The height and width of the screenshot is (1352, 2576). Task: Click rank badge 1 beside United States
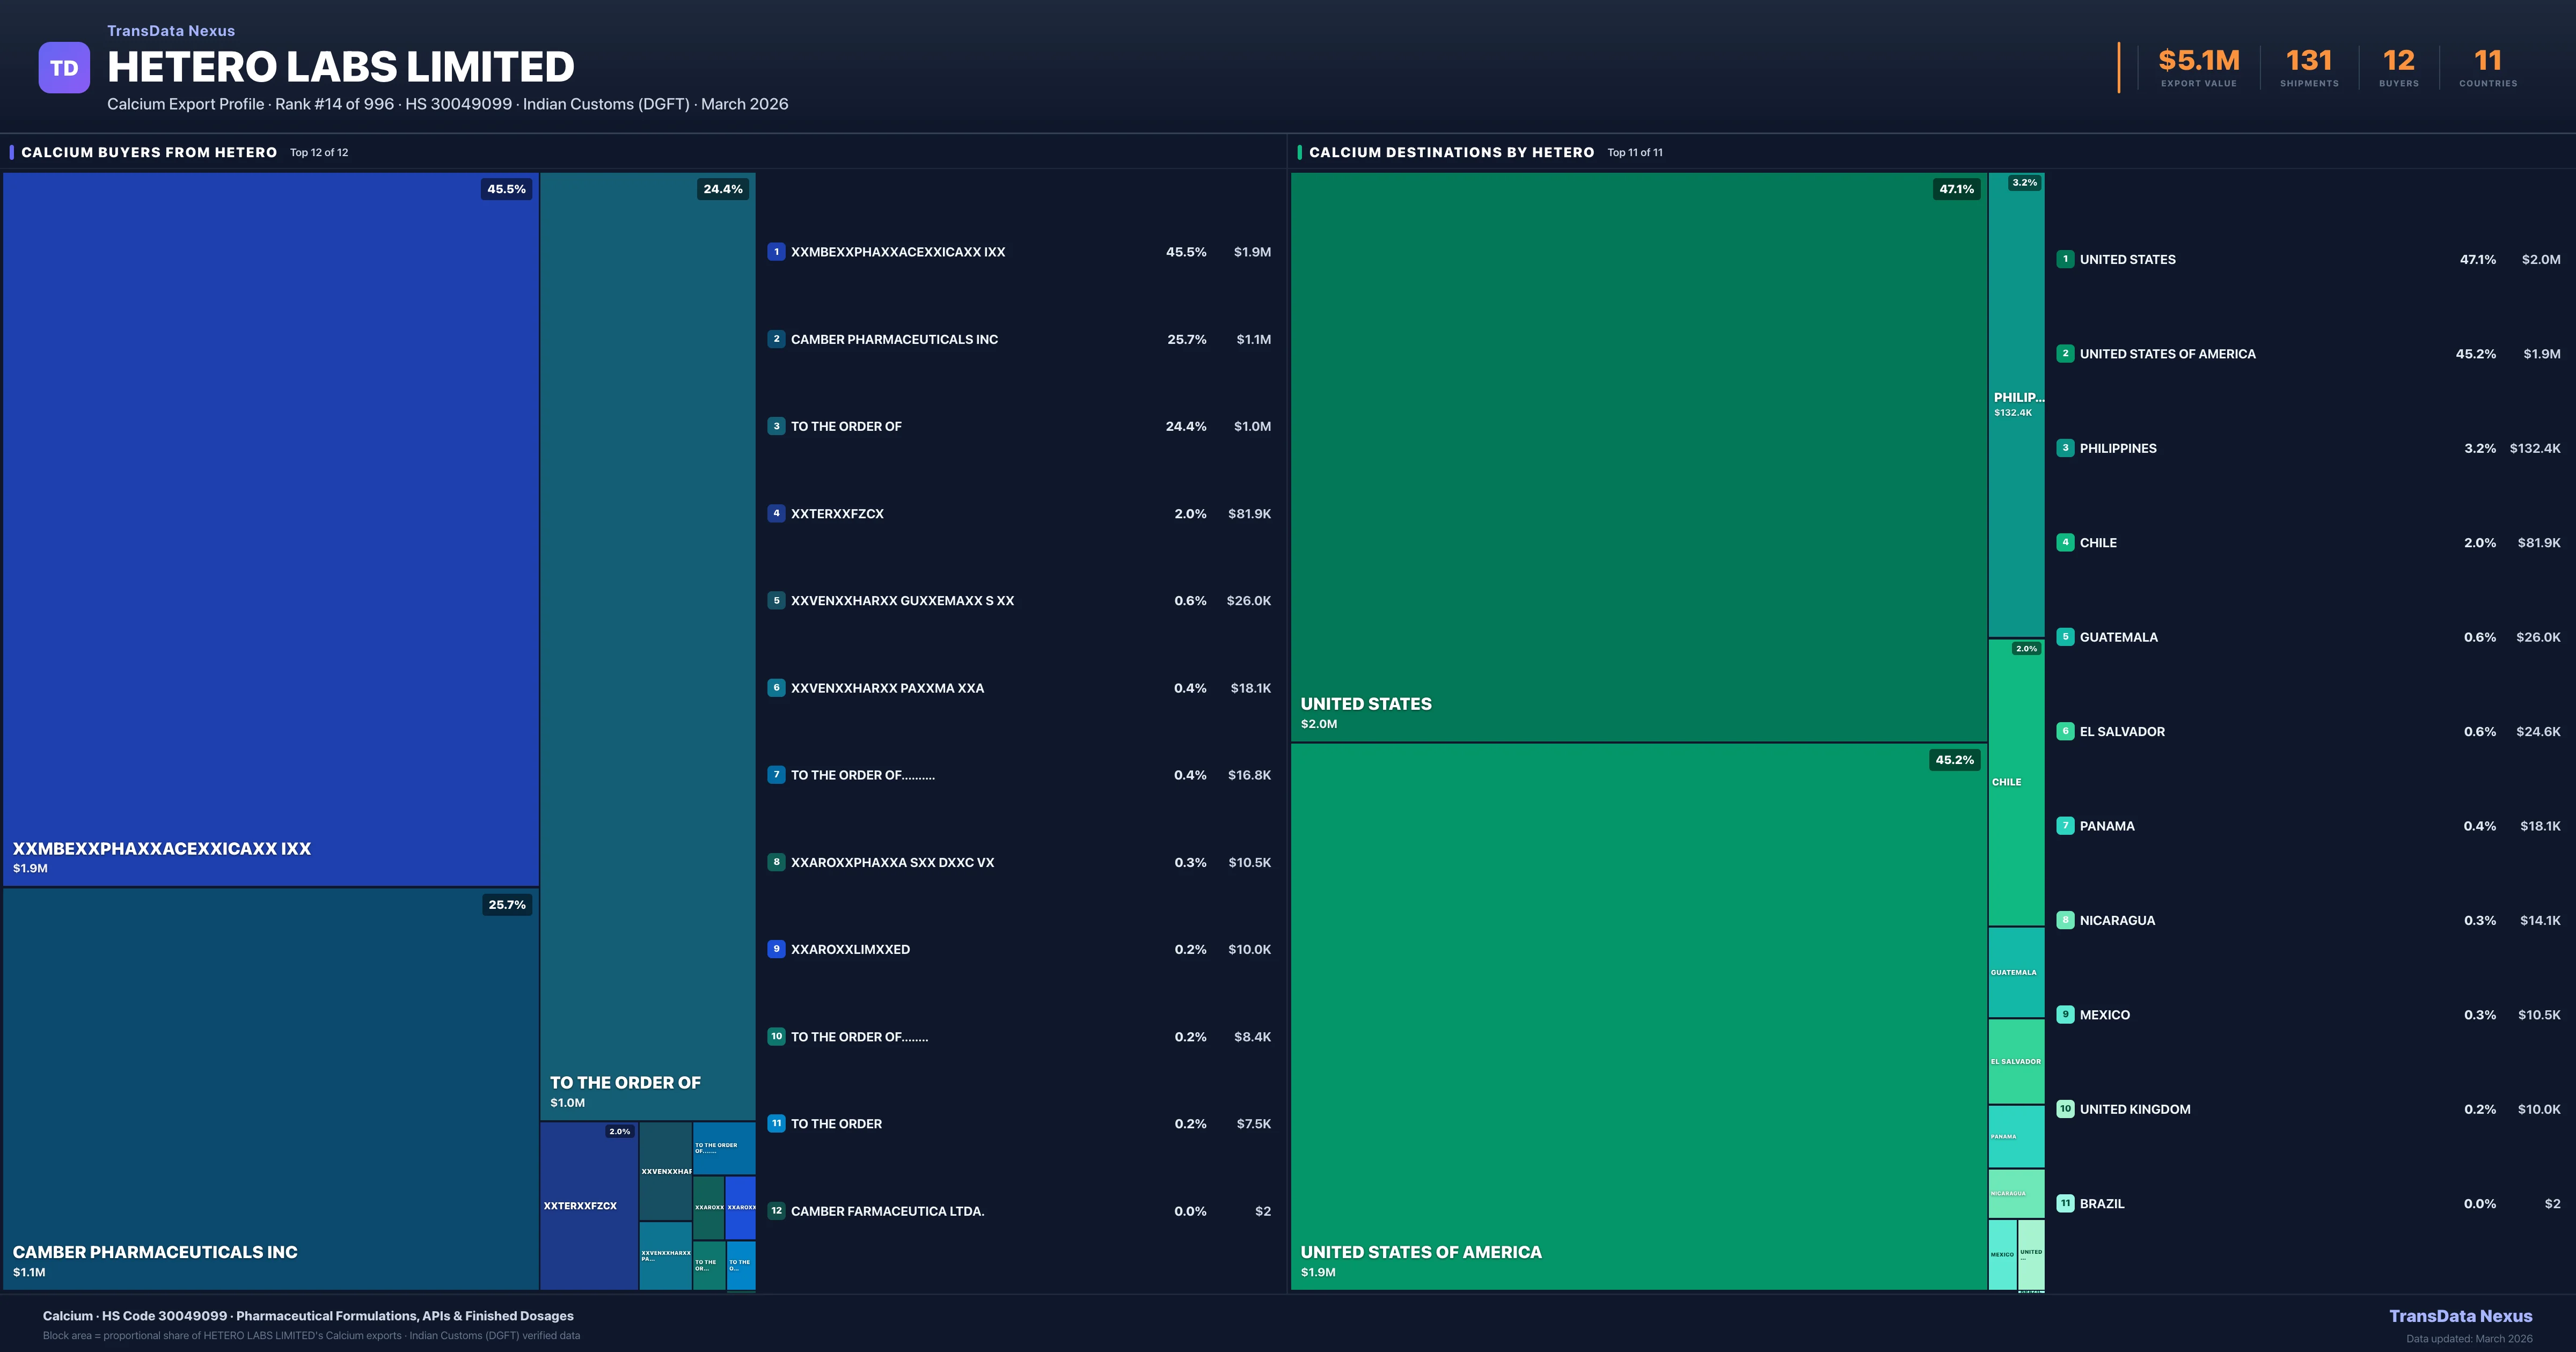(2065, 259)
